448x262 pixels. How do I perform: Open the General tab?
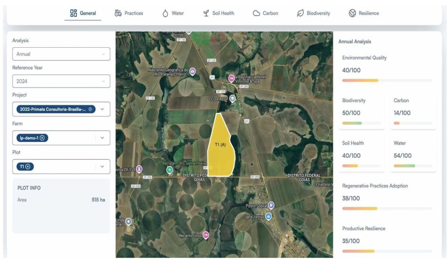(x=83, y=13)
